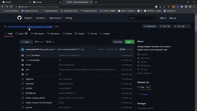View the 1 branch link

click(x=39, y=42)
